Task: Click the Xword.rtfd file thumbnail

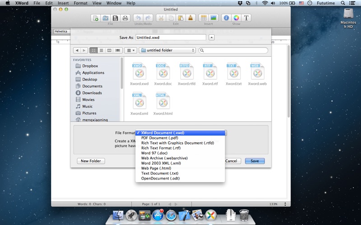Action: point(186,71)
